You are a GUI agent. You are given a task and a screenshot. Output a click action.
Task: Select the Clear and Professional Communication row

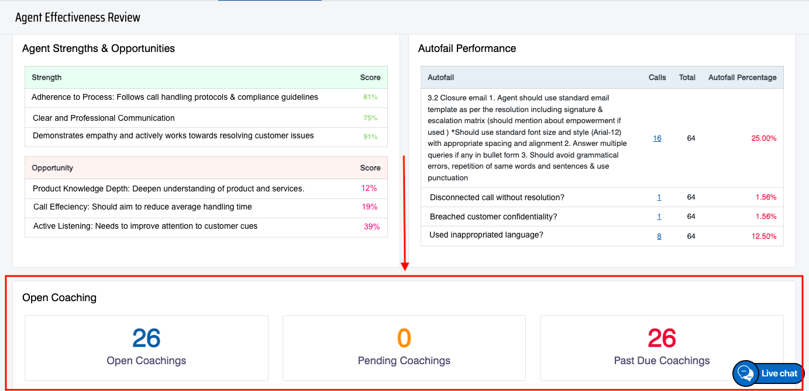pyautogui.click(x=104, y=118)
